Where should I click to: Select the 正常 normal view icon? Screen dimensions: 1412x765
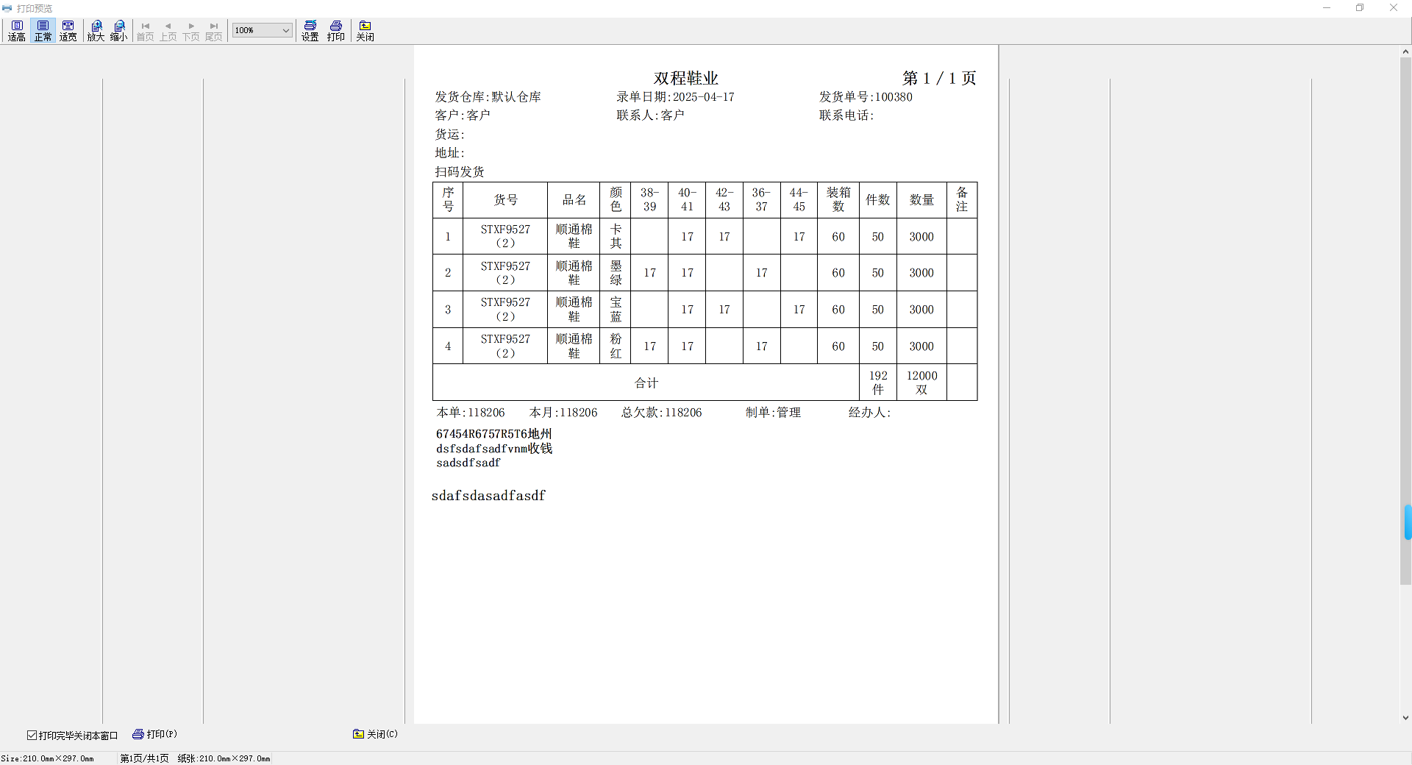tap(43, 31)
